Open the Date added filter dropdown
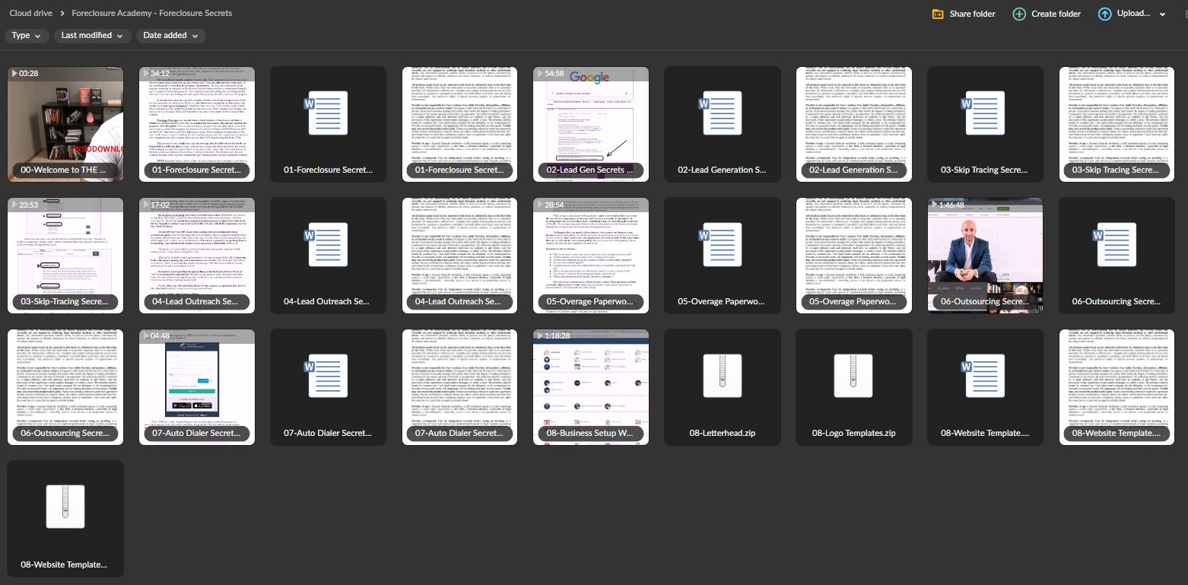 click(x=170, y=36)
